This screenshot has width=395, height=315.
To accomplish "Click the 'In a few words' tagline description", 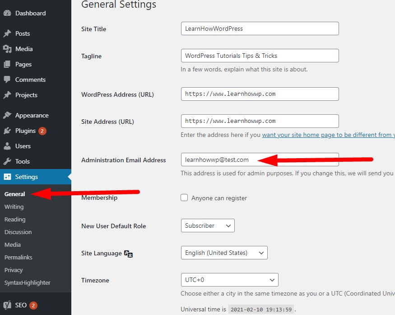I will [244, 69].
